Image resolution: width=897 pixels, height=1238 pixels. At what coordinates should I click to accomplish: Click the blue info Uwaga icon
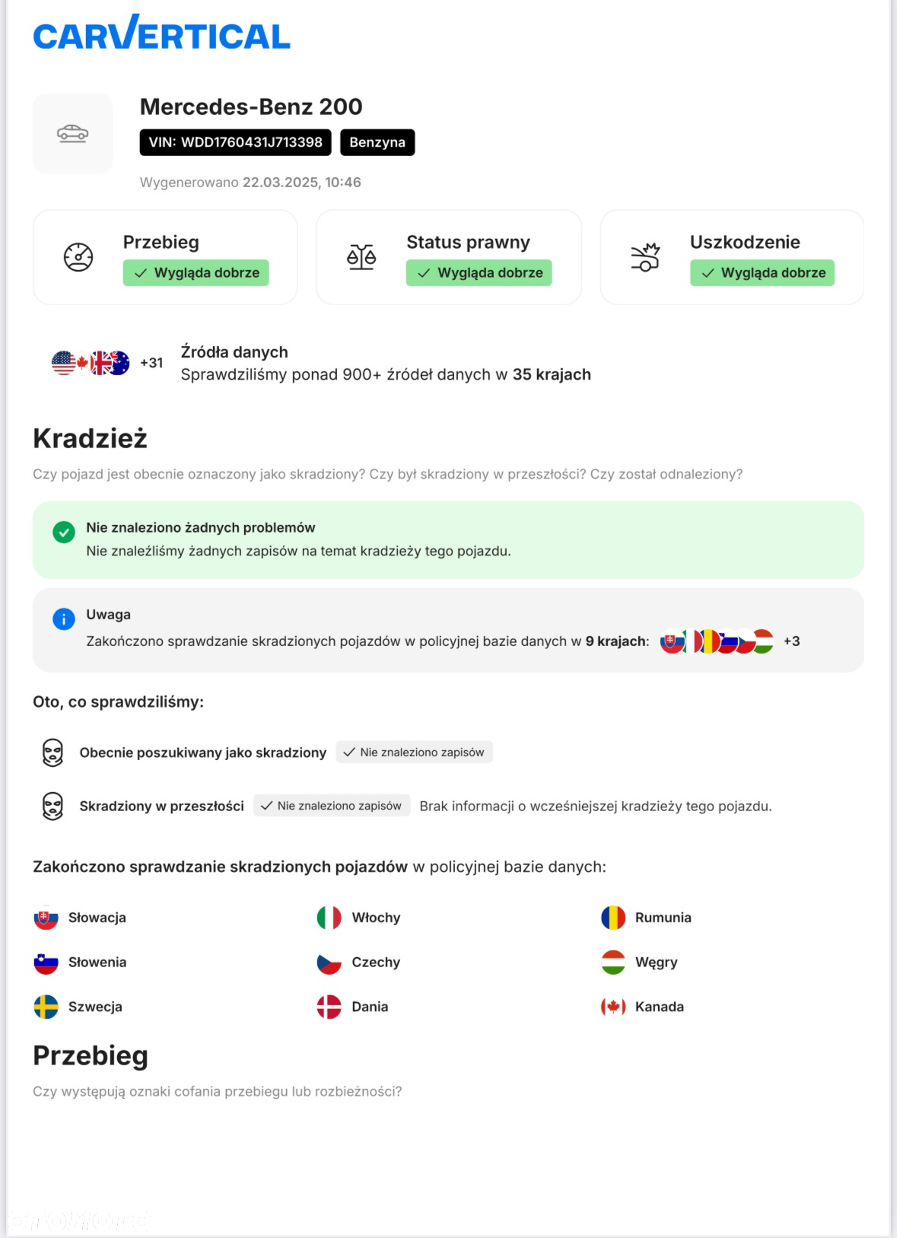point(64,619)
